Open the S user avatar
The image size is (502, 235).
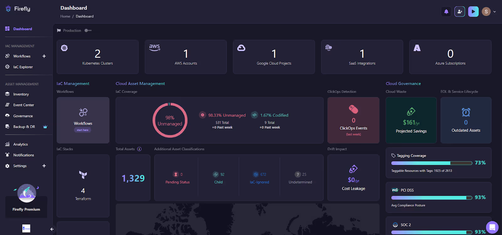[486, 12]
